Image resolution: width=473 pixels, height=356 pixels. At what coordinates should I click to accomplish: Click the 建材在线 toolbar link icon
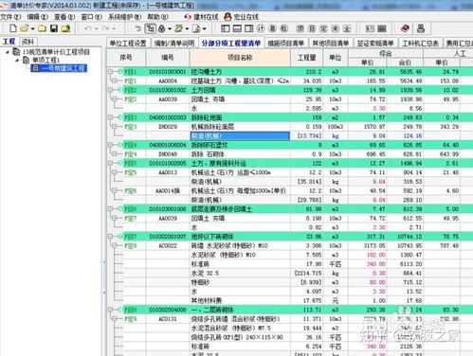pos(188,17)
